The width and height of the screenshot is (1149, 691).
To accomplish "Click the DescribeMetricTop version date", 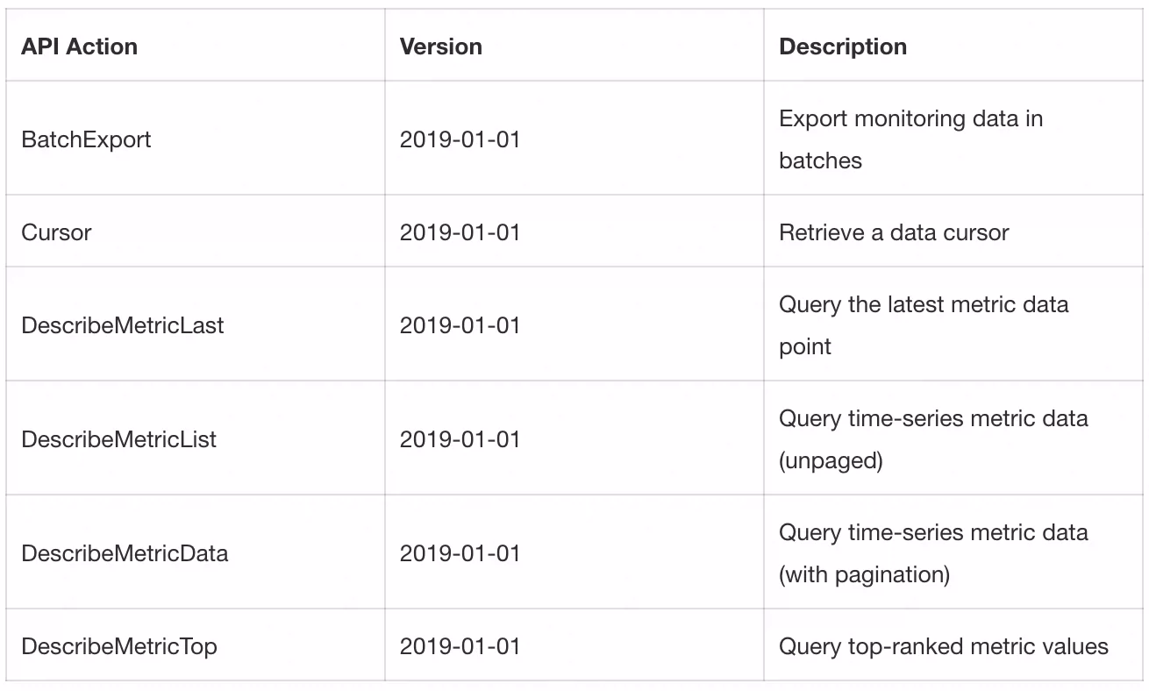I will pos(460,646).
